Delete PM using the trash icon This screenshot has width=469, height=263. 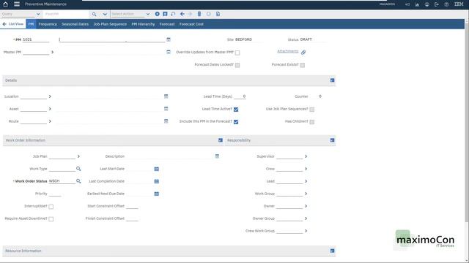pyautogui.click(x=199, y=14)
